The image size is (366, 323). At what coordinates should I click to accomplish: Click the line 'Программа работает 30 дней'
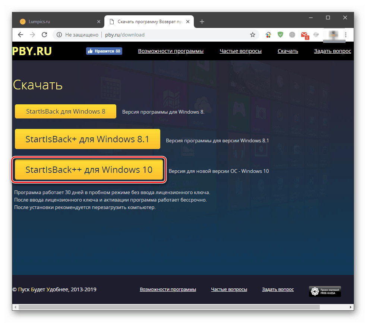click(x=112, y=193)
